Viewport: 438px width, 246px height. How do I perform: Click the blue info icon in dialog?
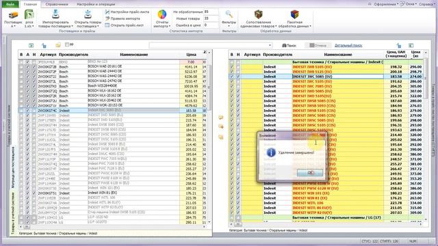coord(271,152)
